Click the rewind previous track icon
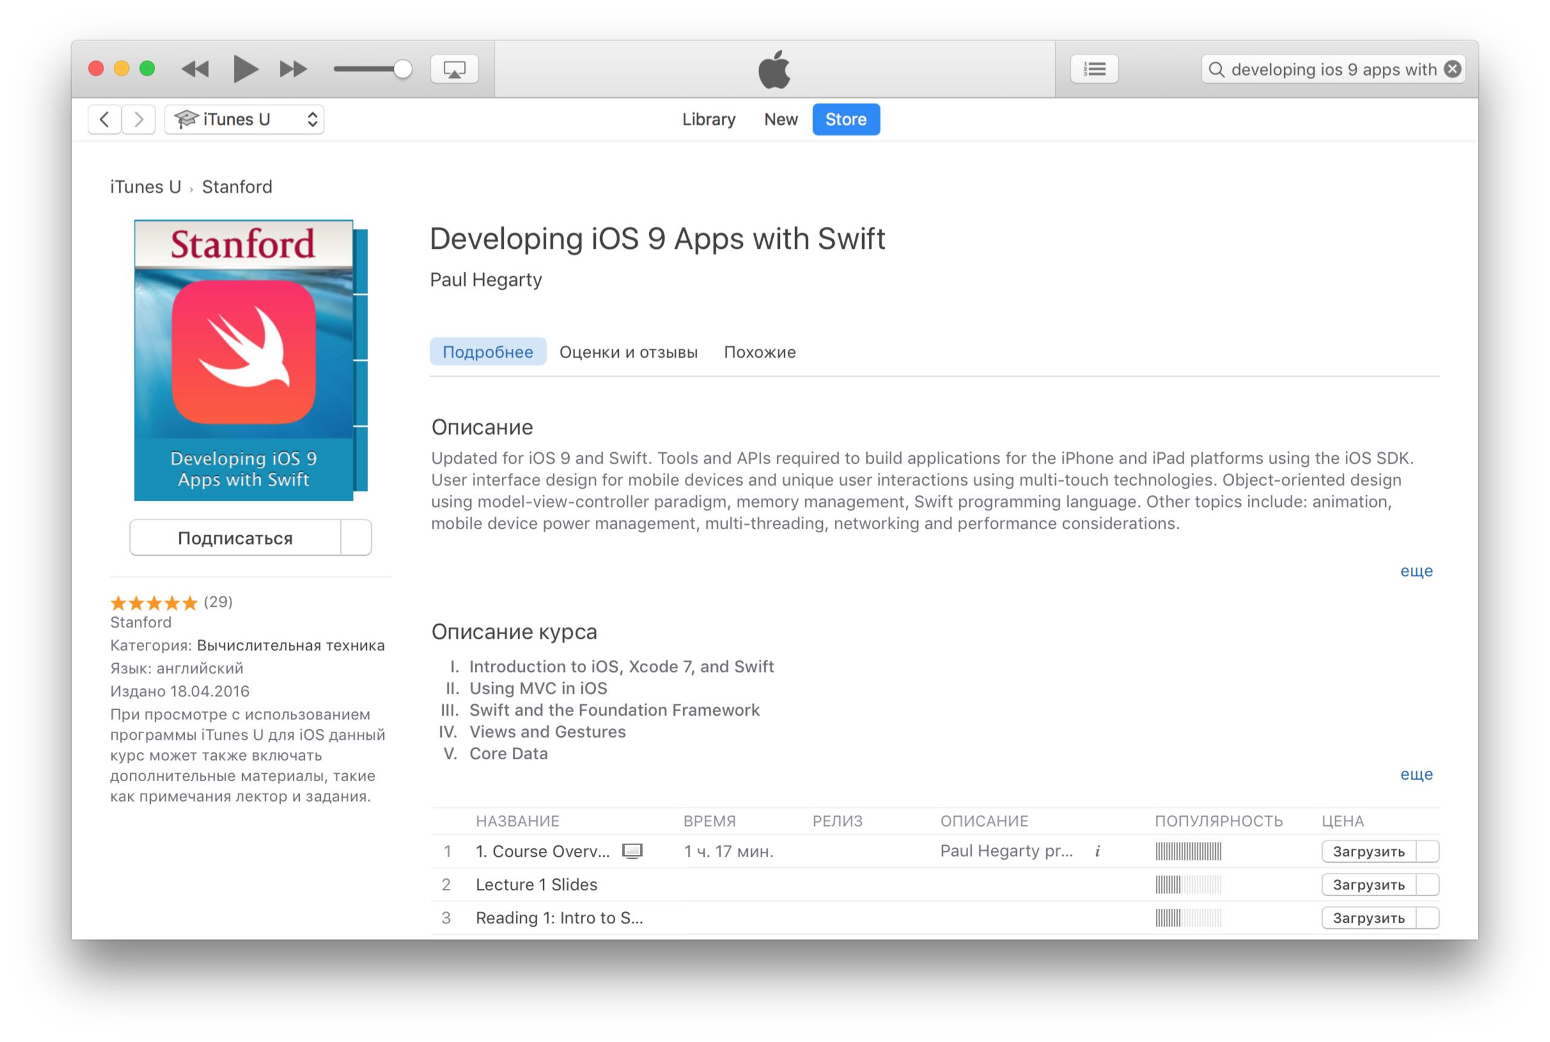Viewport: 1550px width, 1042px height. [196, 69]
